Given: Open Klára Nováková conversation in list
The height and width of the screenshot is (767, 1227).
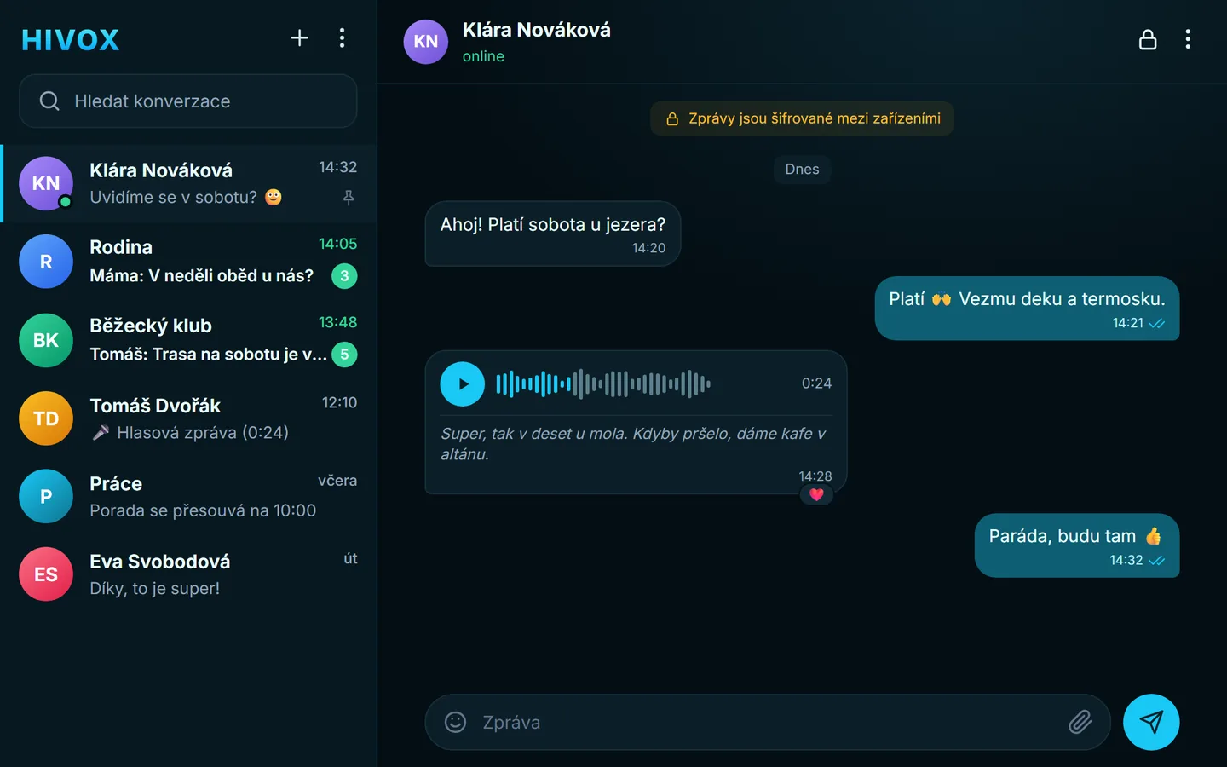Looking at the screenshot, I should (188, 183).
